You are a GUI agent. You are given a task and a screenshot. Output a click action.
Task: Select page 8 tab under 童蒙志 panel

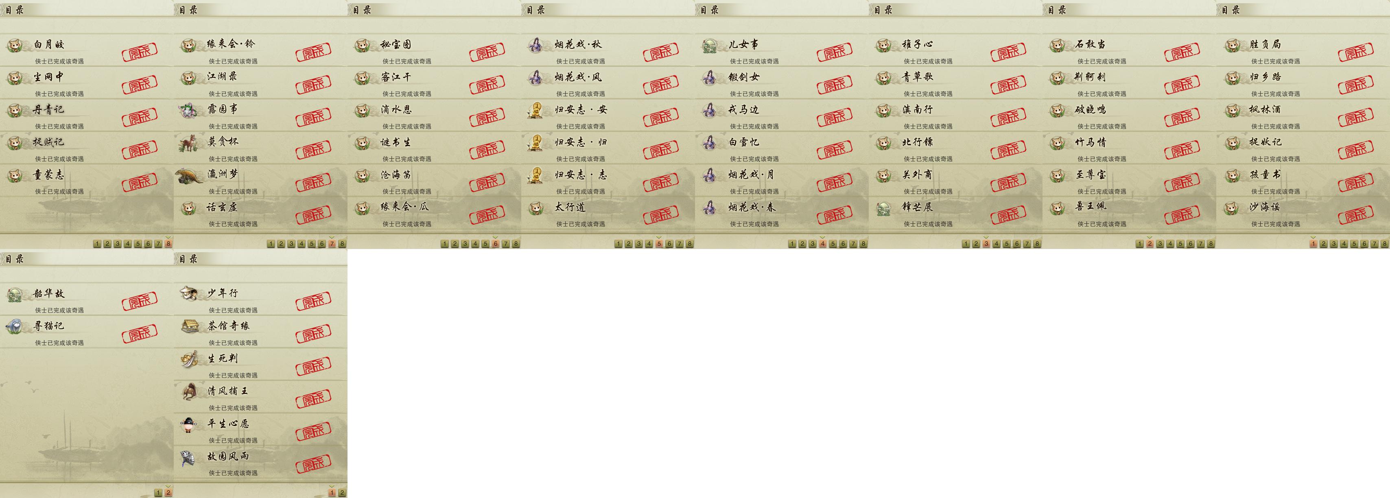coord(168,244)
